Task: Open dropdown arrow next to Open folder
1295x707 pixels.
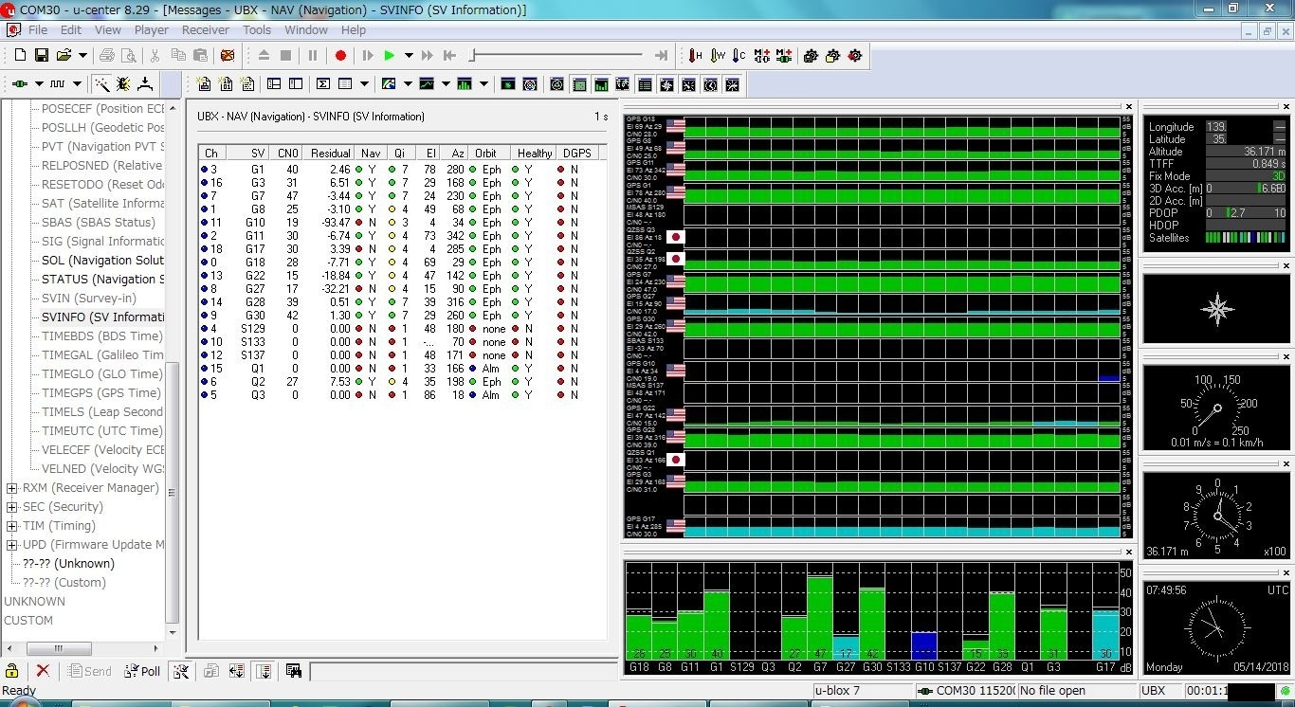Action: click(82, 56)
